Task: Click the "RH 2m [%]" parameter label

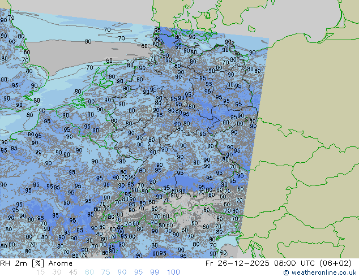Action: pyautogui.click(x=22, y=263)
